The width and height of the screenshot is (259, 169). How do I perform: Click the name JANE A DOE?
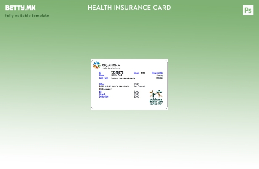116,76
